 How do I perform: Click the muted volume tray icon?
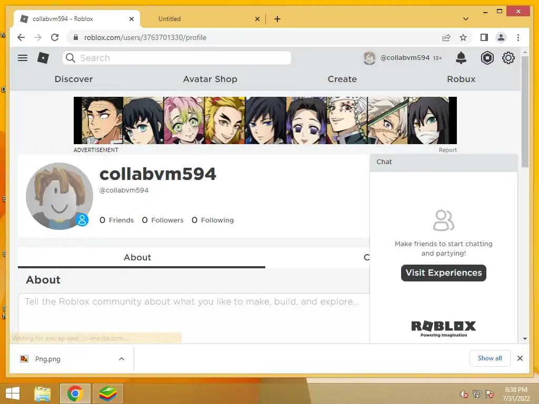[464, 394]
